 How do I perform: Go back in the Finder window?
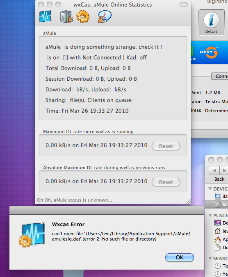coord(214,170)
